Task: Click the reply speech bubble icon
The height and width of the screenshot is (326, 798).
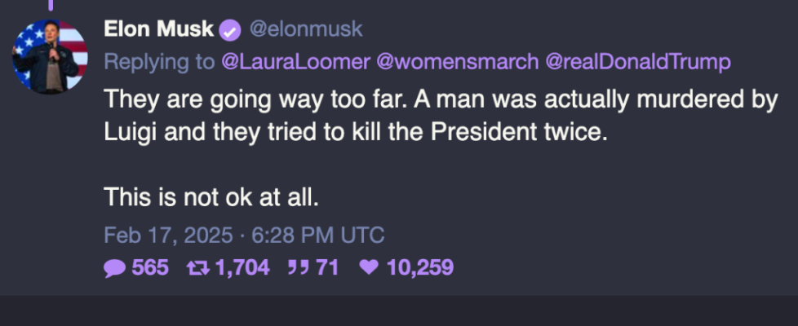Action: pos(114,267)
